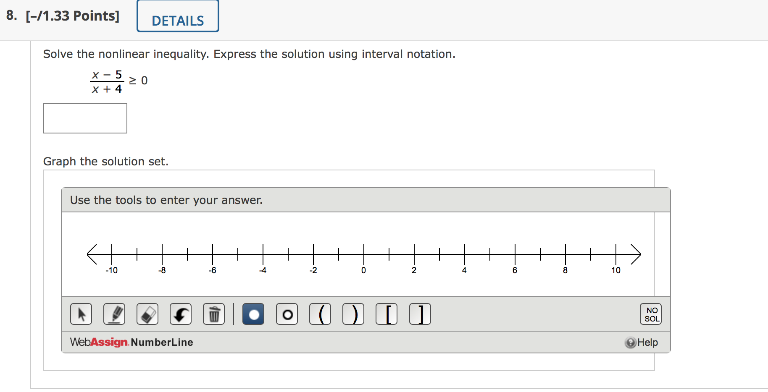Select the close bracket tool
The height and width of the screenshot is (392, 768).
[420, 314]
